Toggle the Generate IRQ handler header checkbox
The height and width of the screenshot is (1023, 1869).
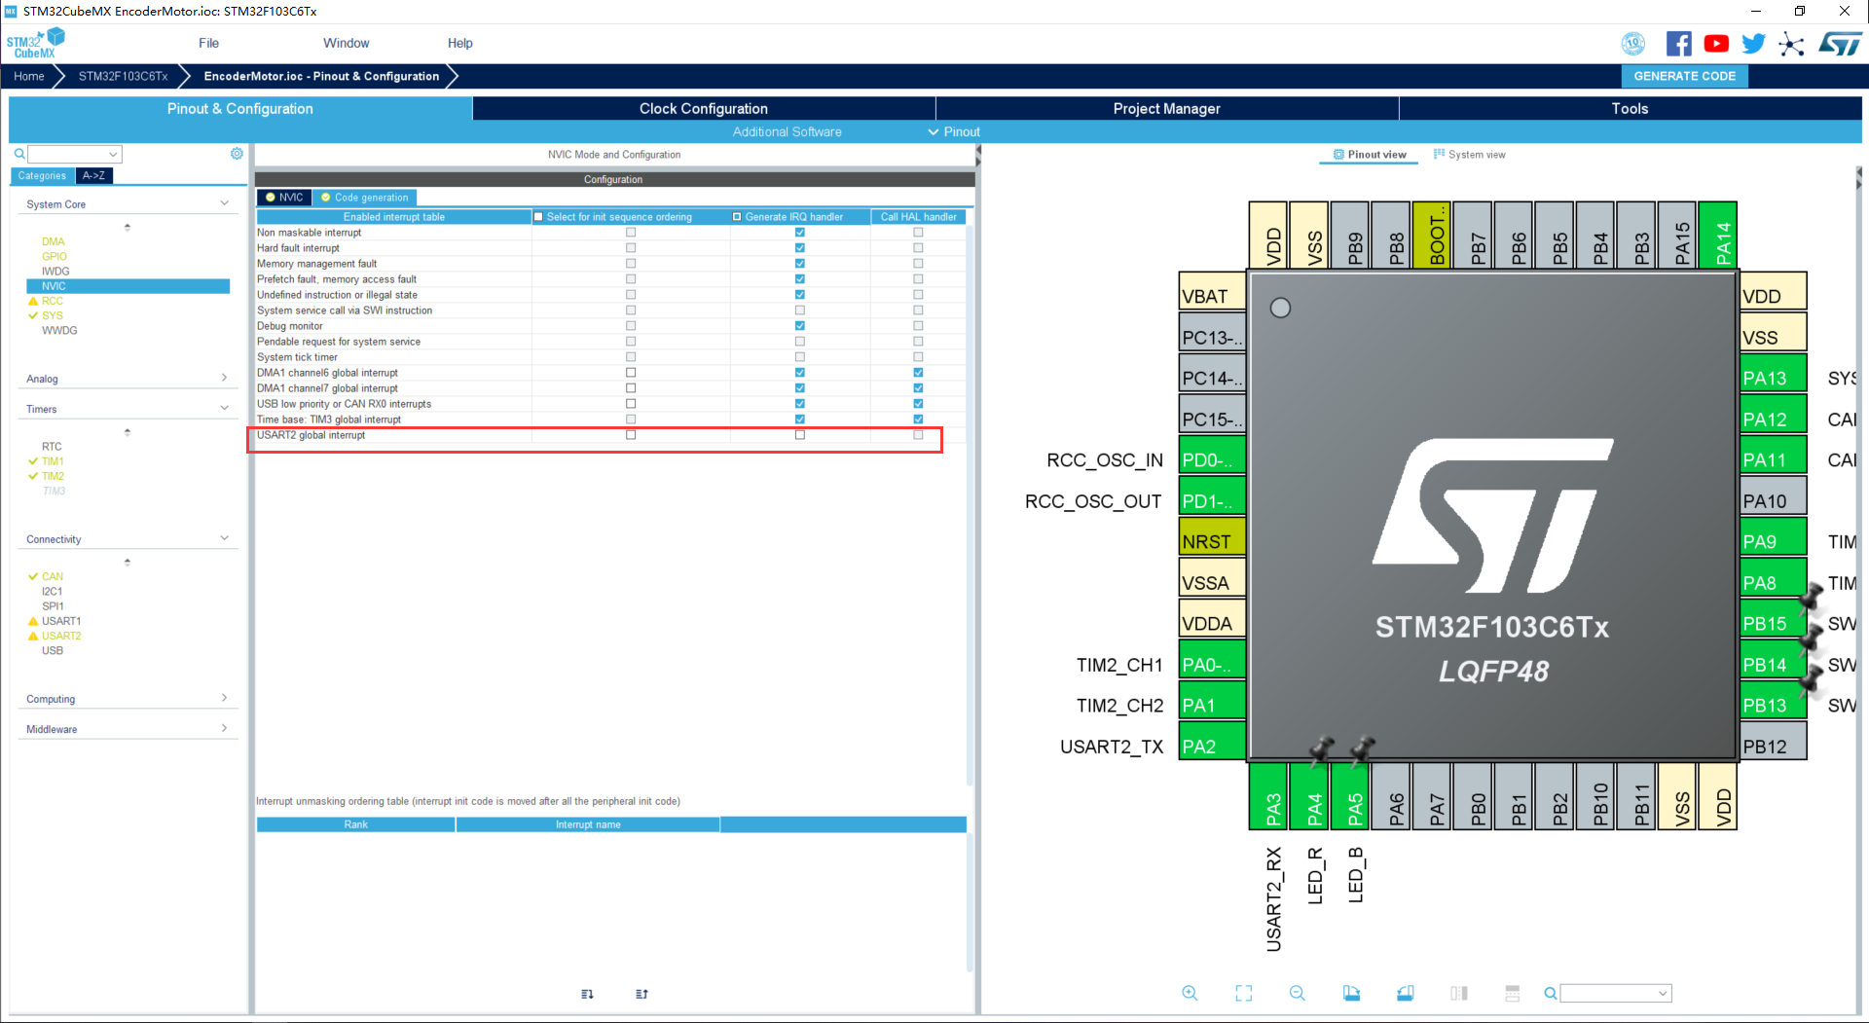pos(737,217)
